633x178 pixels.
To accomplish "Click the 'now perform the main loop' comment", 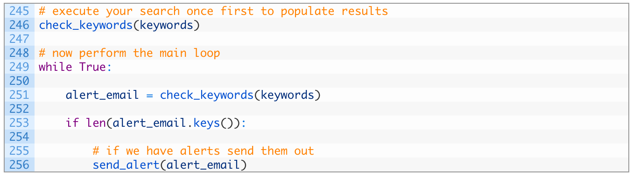I will 129,53.
